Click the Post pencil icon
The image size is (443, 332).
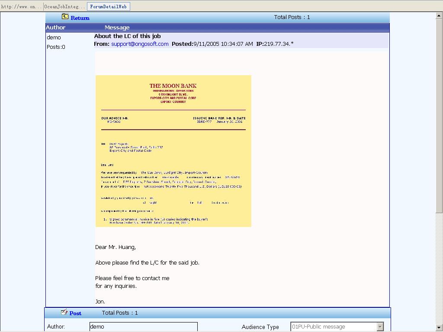tap(64, 313)
